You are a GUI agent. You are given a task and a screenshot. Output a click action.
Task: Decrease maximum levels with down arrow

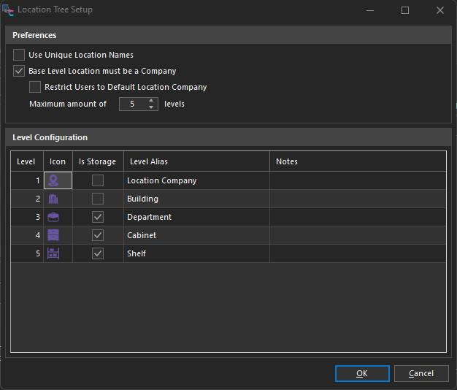tap(151, 107)
